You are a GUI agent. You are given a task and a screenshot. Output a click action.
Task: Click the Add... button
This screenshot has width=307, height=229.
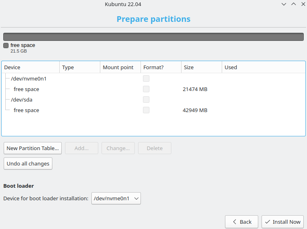[82, 148]
